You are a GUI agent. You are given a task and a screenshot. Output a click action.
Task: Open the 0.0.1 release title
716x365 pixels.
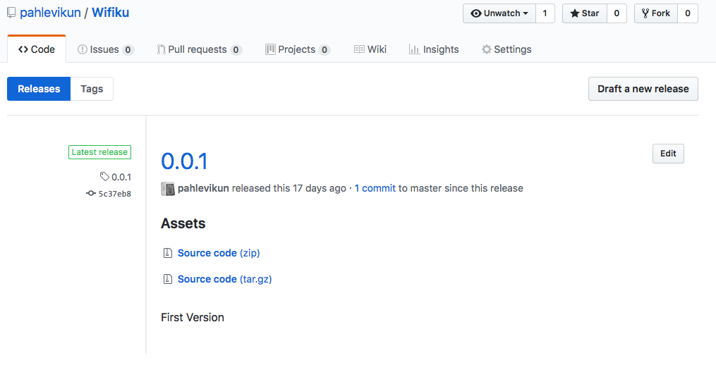click(185, 161)
